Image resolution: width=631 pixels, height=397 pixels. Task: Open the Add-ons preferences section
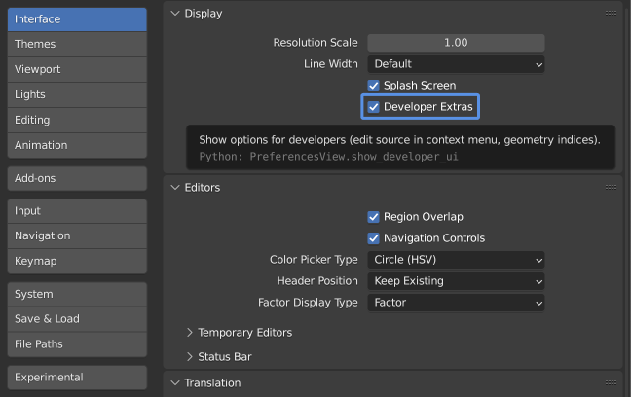pos(77,178)
